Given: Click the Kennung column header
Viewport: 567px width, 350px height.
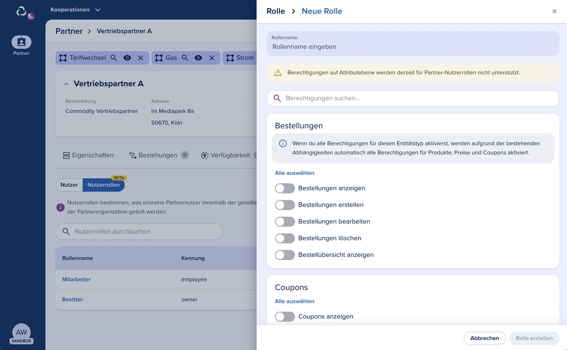Looking at the screenshot, I should click(x=193, y=258).
